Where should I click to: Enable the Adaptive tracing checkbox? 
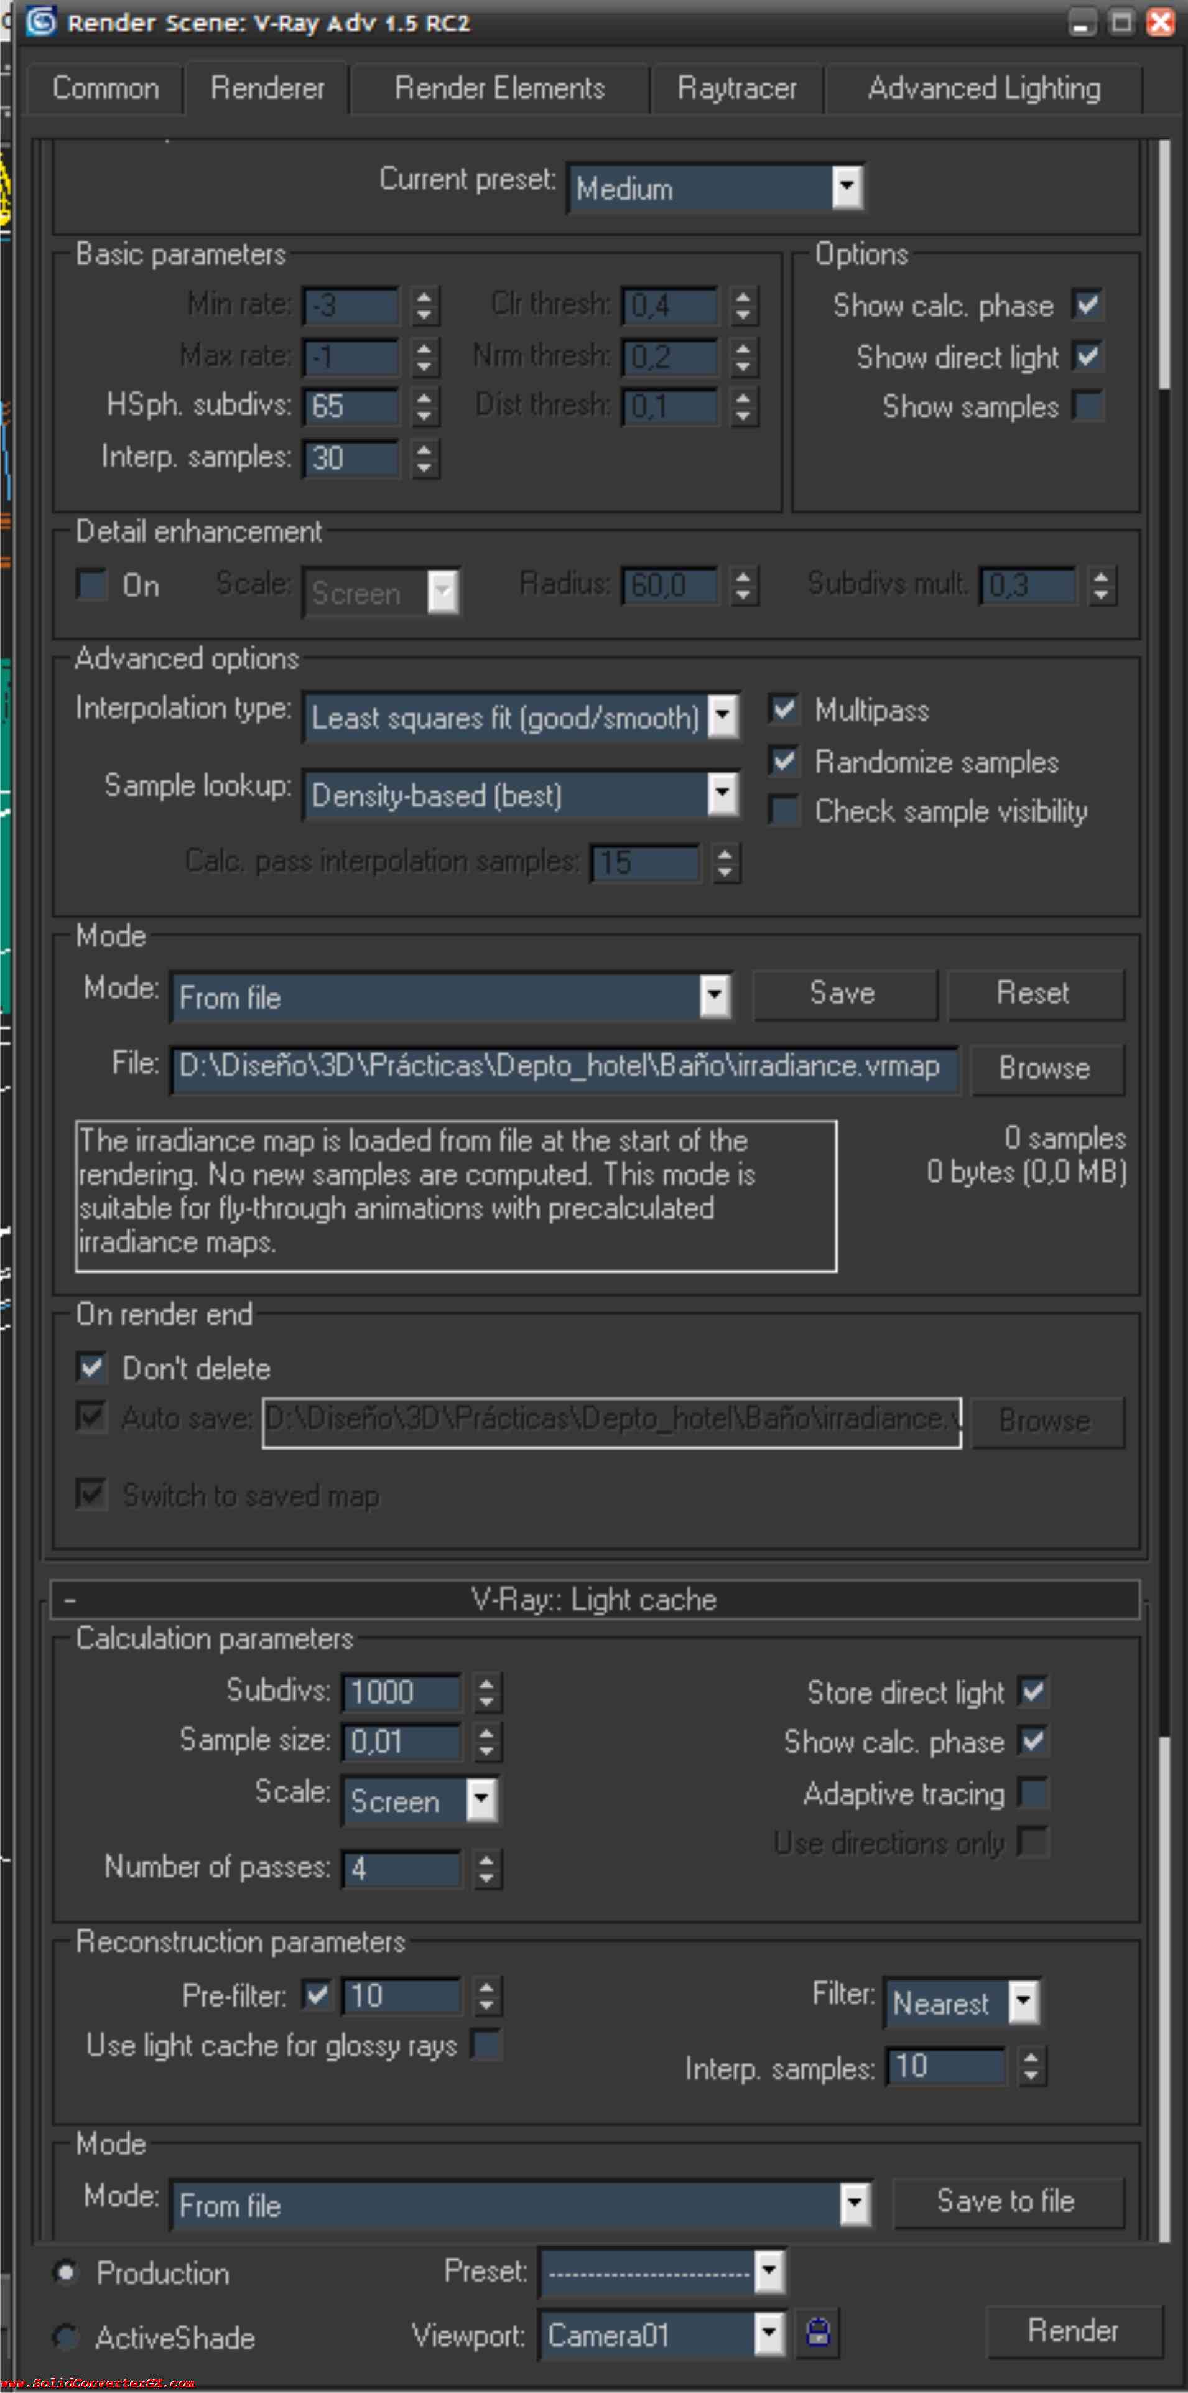[x=1033, y=1792]
